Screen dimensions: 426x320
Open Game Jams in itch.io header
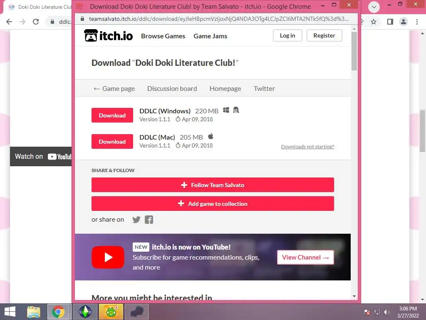(210, 36)
